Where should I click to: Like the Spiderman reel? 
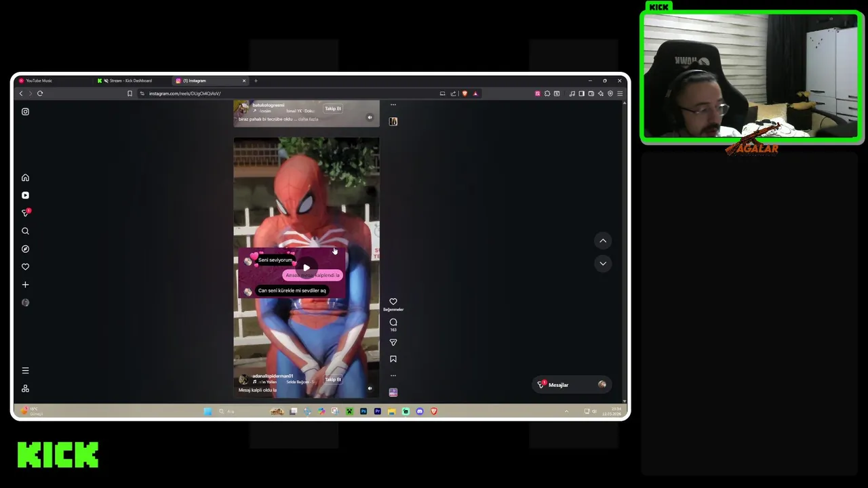393,302
